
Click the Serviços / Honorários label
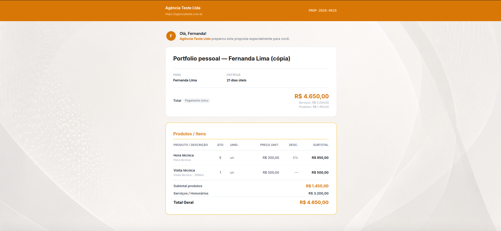point(191,193)
